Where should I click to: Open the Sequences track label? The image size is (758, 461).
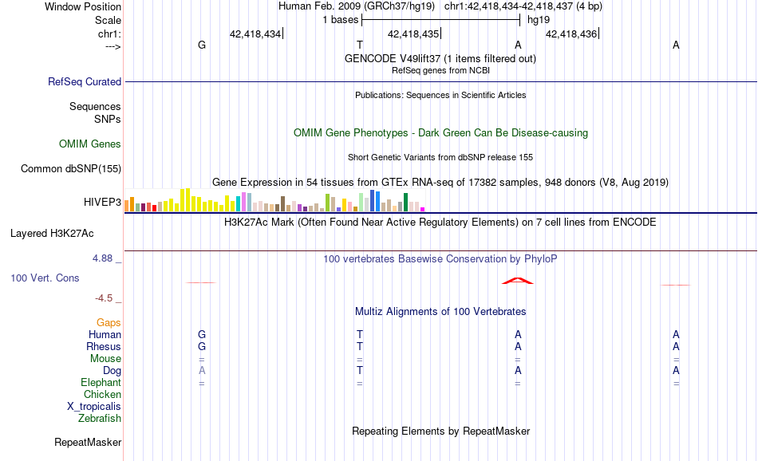point(95,106)
